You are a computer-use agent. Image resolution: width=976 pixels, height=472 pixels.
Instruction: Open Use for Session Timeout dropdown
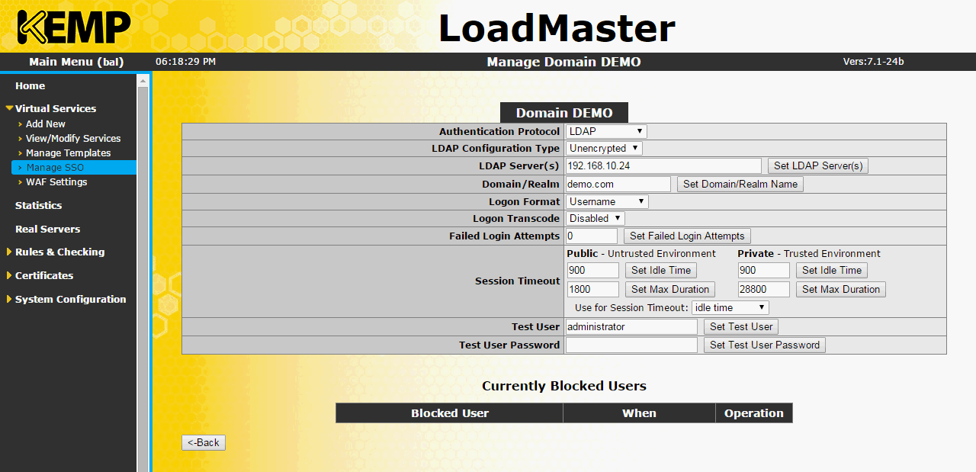pos(730,307)
